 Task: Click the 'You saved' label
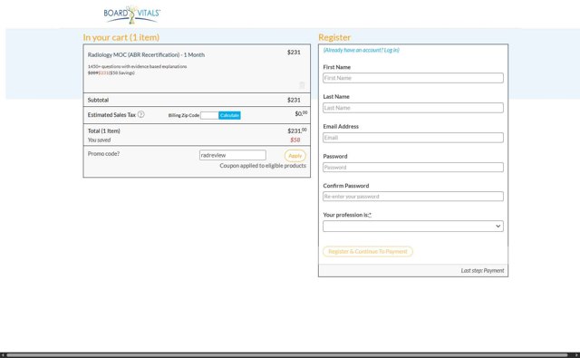[x=99, y=140]
